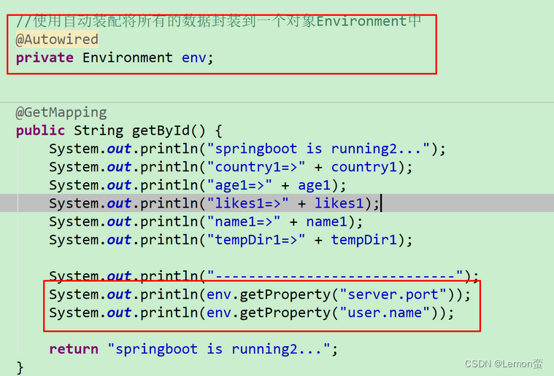Image resolution: width=554 pixels, height=376 pixels.
Task: Click the 'private Environment env;' declaration
Action: 115,58
